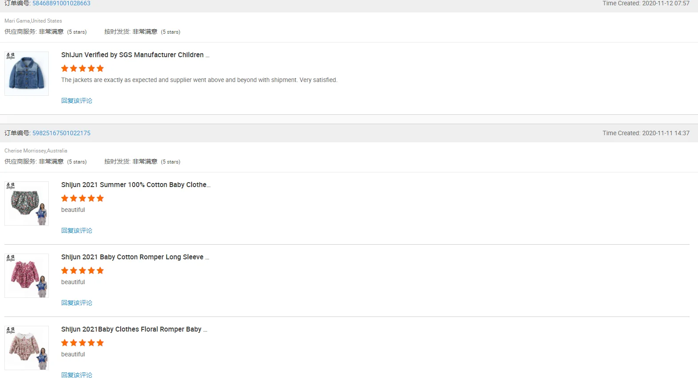The height and width of the screenshot is (379, 698).
Task: Click the stars under Summer 100% Cotton title
Action: 82,198
